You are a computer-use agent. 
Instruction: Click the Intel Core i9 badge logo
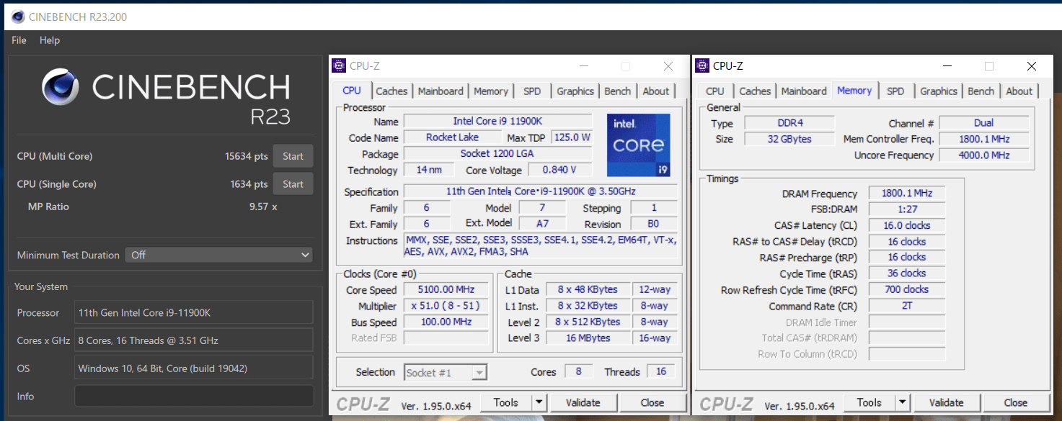638,145
